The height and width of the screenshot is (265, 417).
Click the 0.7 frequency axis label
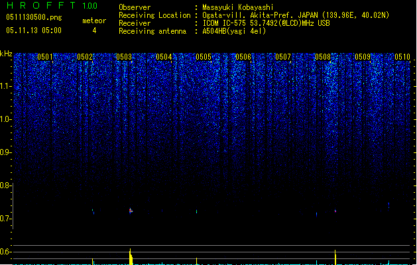coord(5,219)
